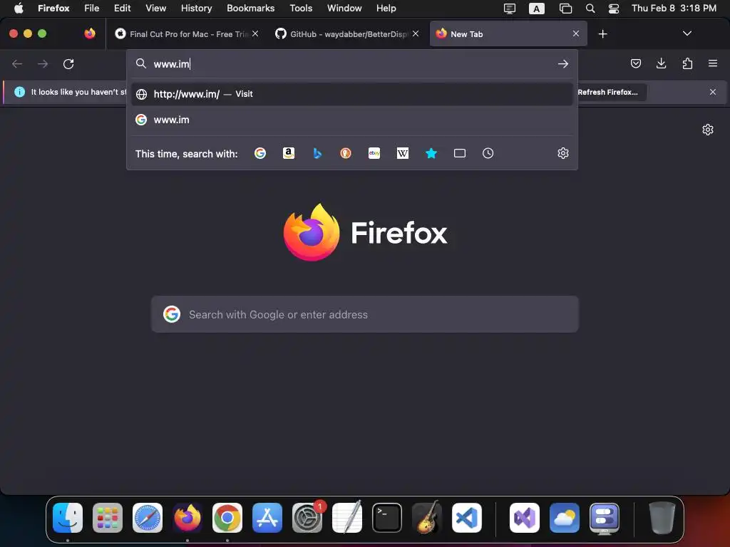730x547 pixels.
Task: Search open tabs with the tab icon
Action: [460, 153]
